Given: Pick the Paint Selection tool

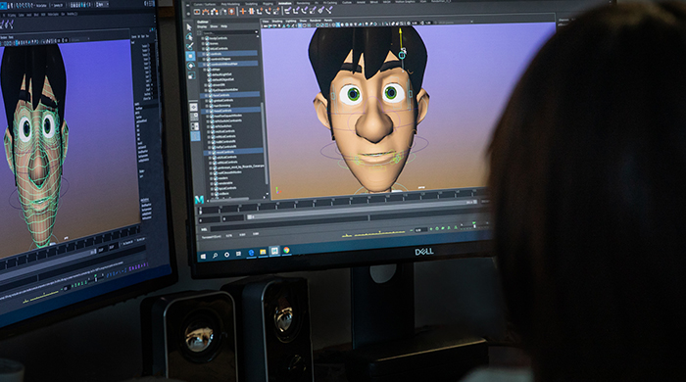Looking at the screenshot, I should pyautogui.click(x=190, y=46).
